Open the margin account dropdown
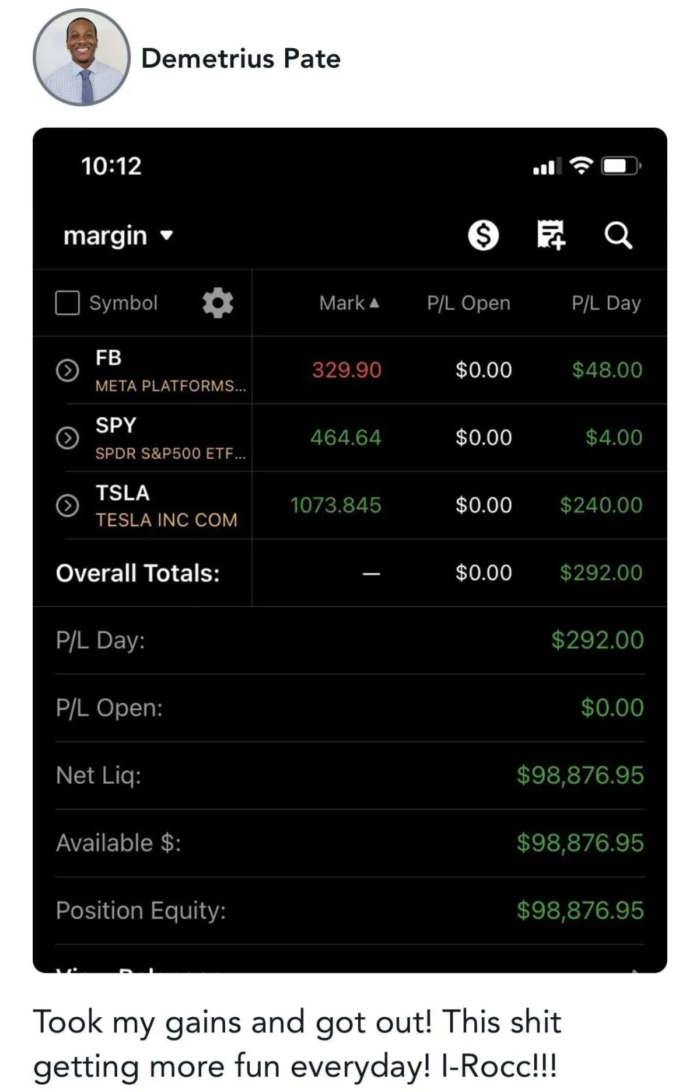This screenshot has width=700, height=1092. point(118,236)
